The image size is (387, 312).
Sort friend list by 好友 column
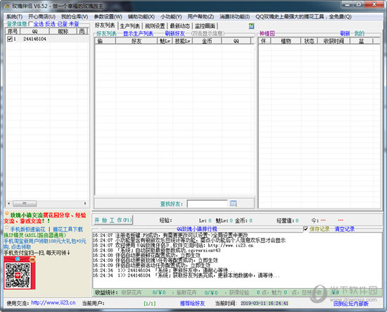point(137,41)
